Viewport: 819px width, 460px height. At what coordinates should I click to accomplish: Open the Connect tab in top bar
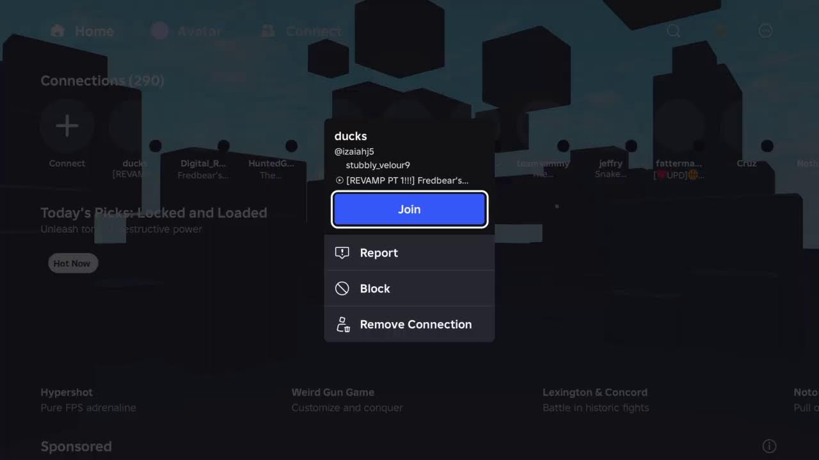tap(301, 31)
